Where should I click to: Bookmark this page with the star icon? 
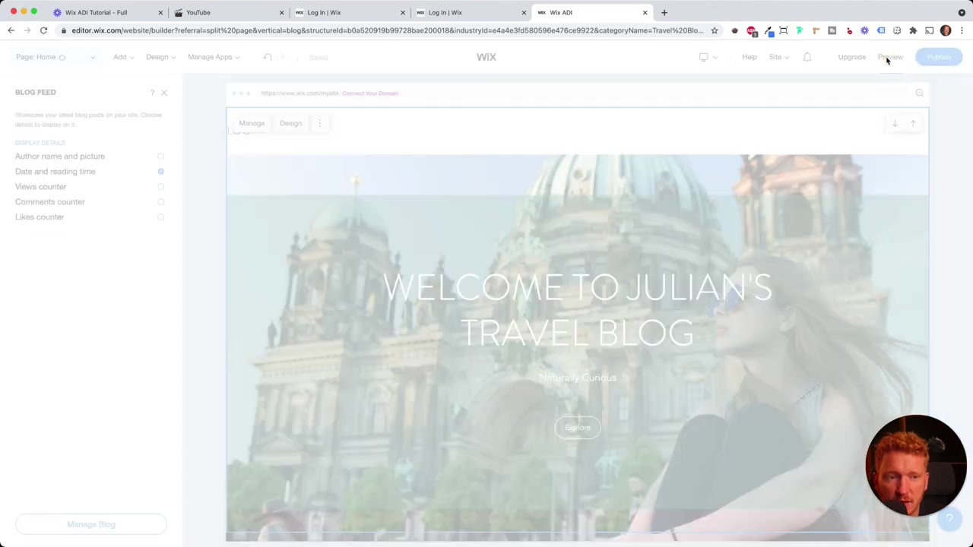click(715, 30)
